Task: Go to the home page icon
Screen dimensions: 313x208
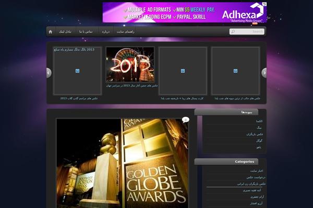Action: point(50,32)
